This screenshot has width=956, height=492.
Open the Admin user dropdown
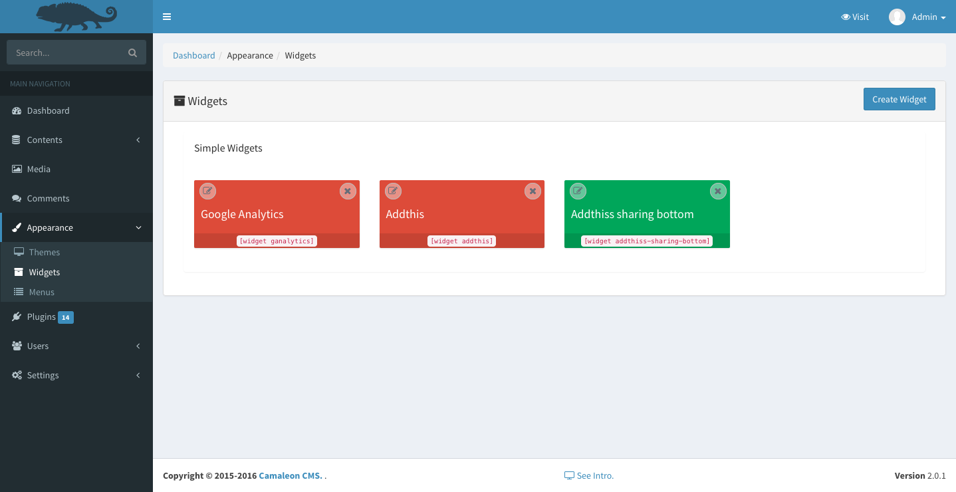(917, 17)
